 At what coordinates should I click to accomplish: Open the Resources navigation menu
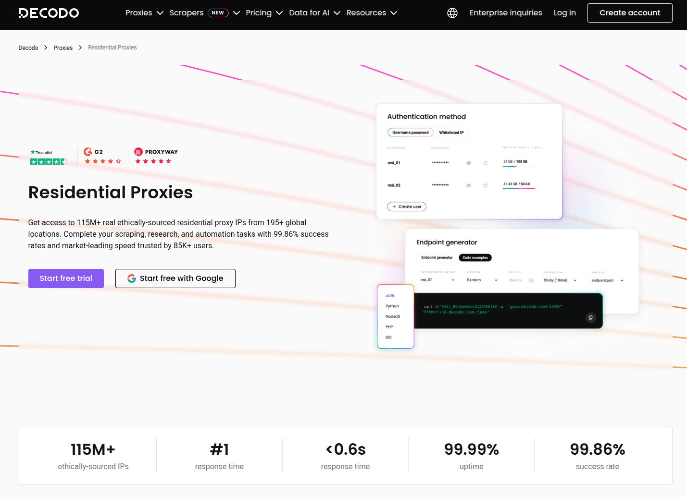366,13
